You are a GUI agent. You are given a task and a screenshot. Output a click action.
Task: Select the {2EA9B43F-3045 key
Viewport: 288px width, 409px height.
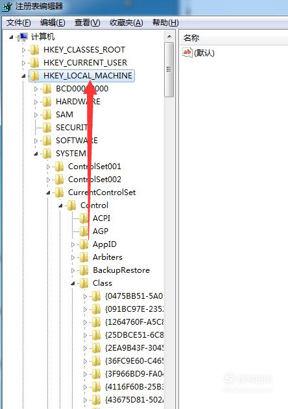pyautogui.click(x=134, y=348)
